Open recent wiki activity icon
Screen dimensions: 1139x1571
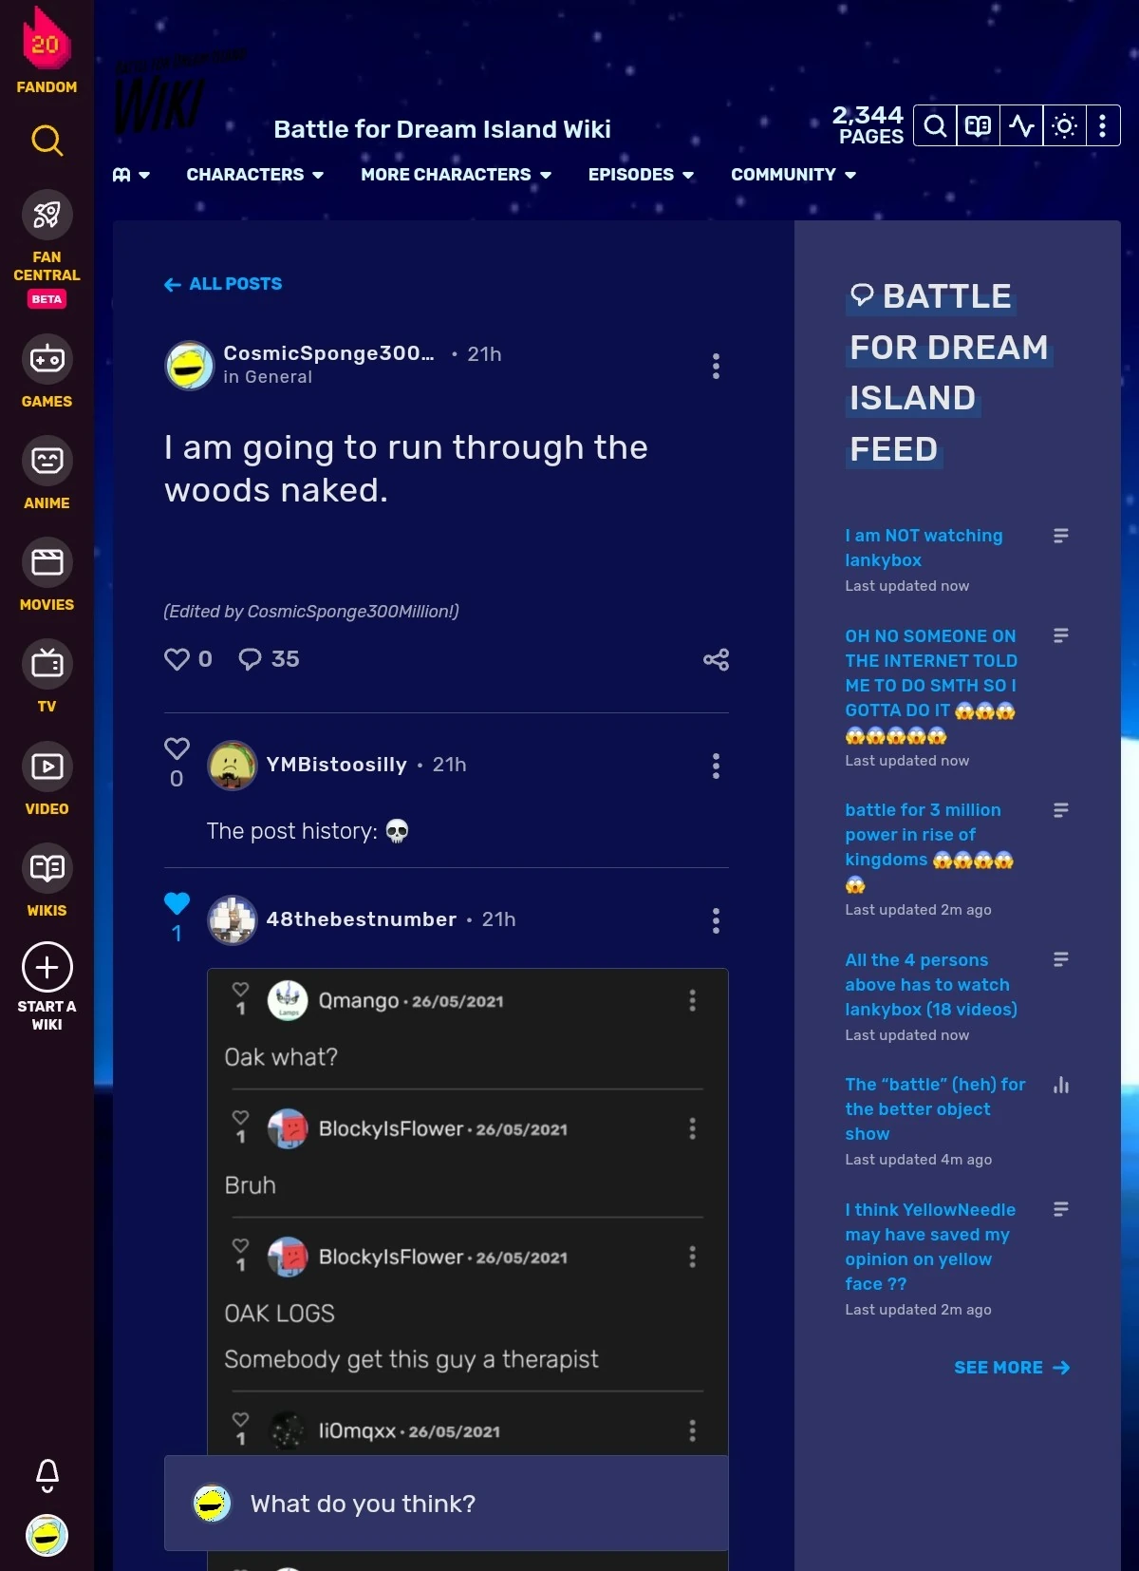click(x=1021, y=125)
